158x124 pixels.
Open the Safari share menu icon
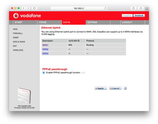point(133,8)
